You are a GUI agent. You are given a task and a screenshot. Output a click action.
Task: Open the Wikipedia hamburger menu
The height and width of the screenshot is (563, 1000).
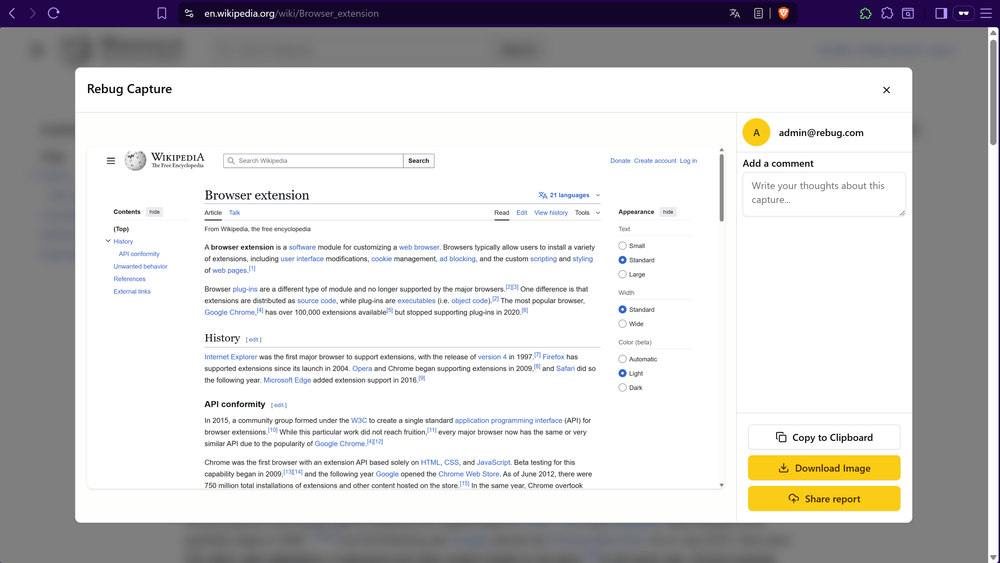pyautogui.click(x=111, y=161)
